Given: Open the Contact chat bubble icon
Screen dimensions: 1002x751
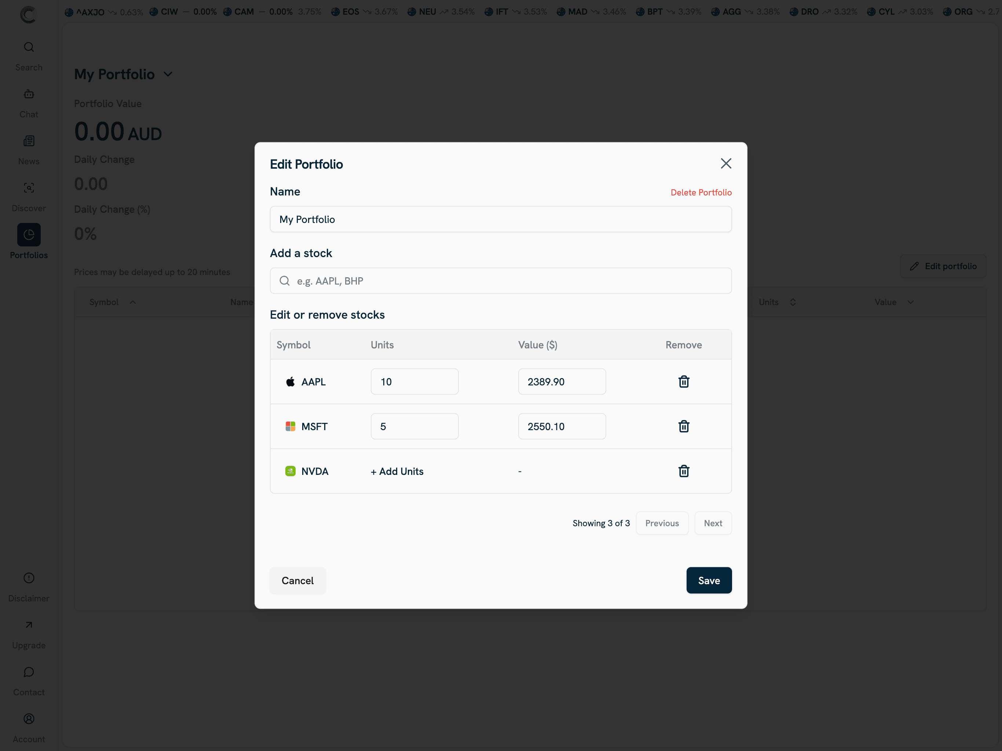Looking at the screenshot, I should 29,672.
